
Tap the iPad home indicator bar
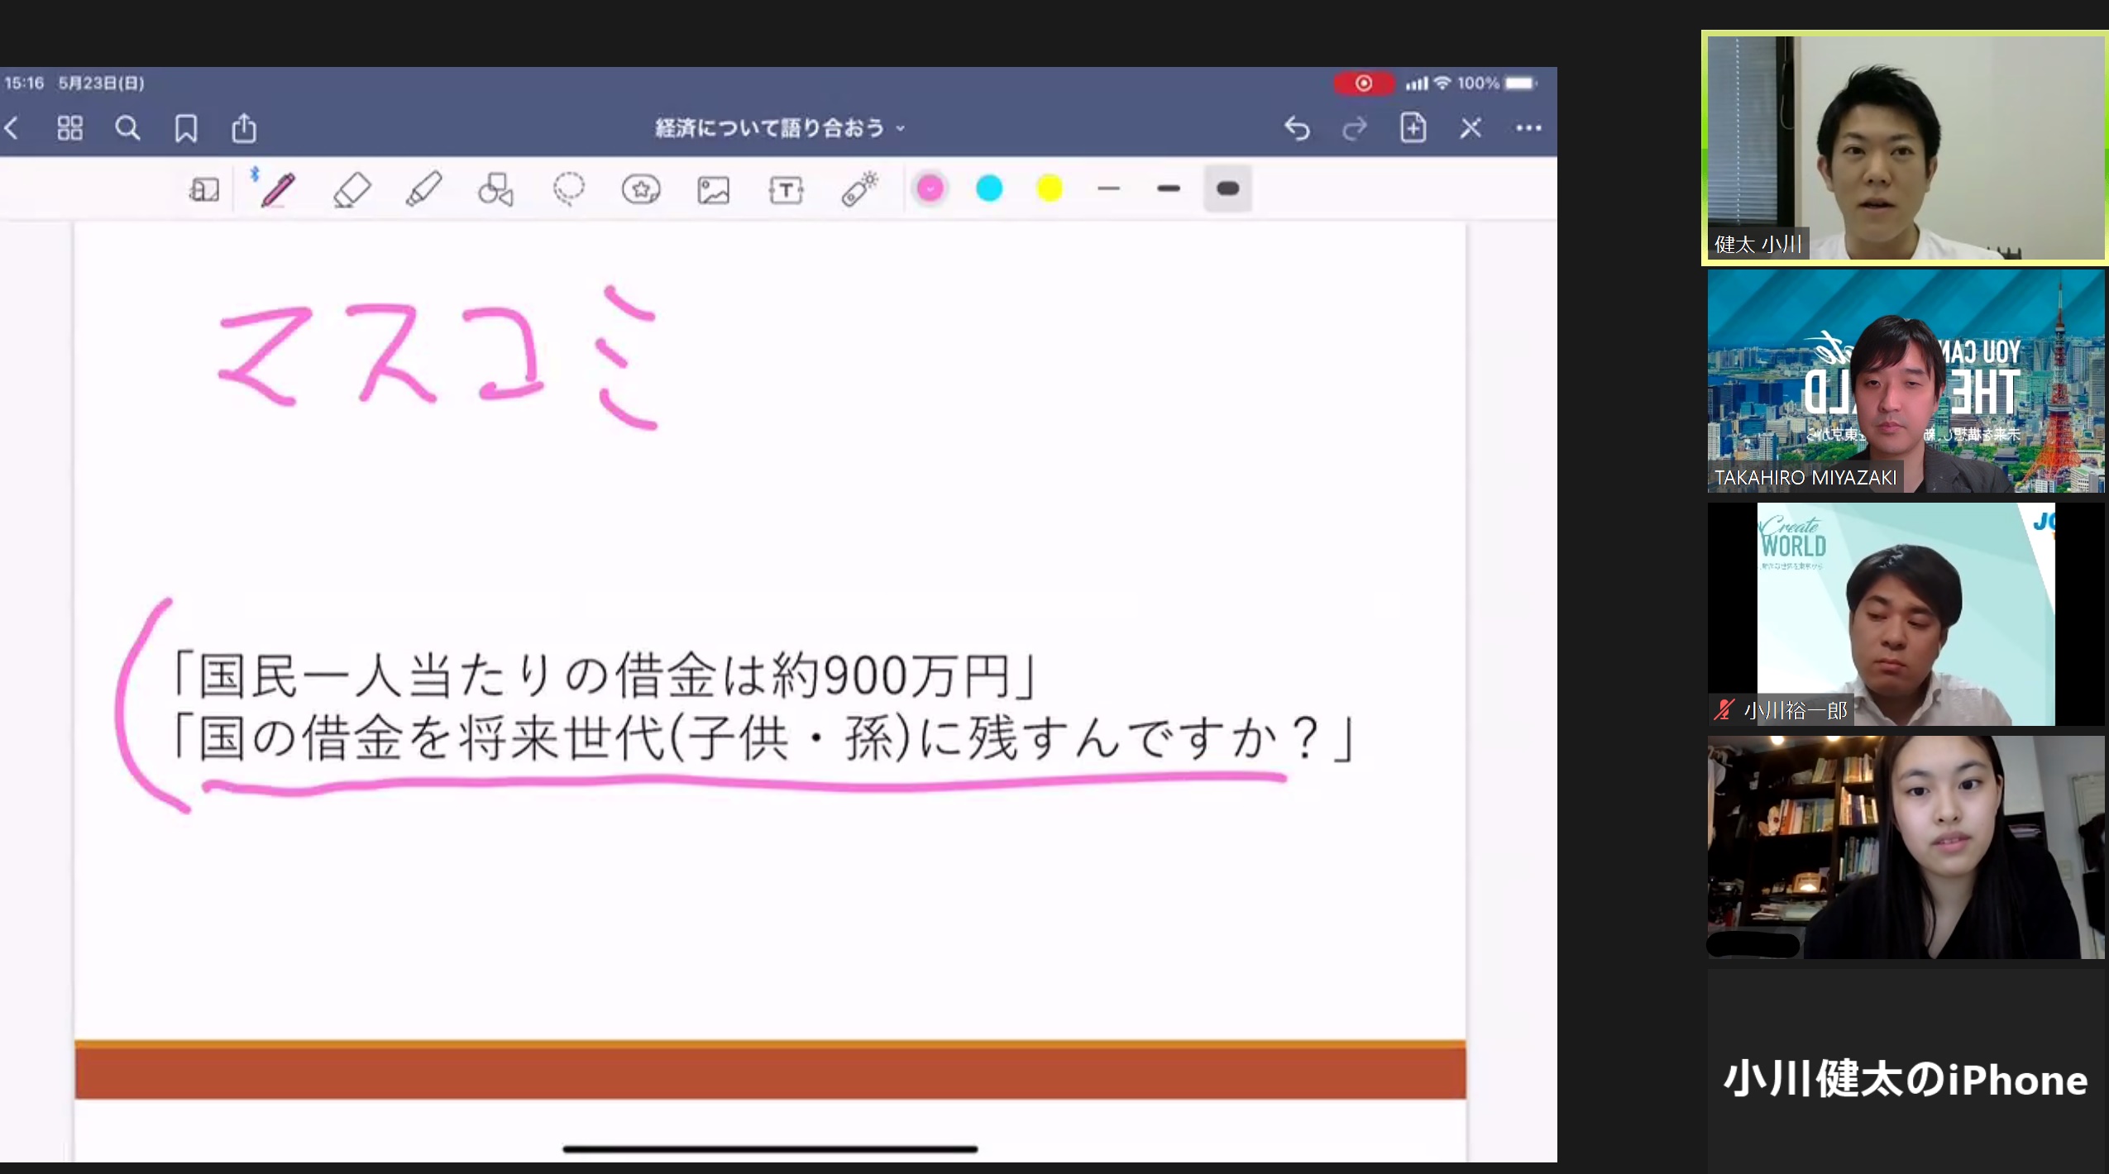770,1148
